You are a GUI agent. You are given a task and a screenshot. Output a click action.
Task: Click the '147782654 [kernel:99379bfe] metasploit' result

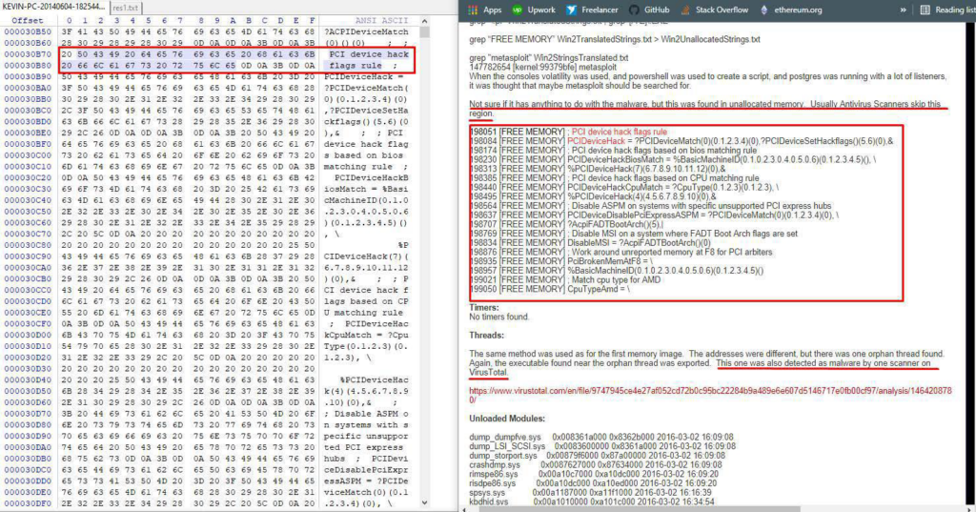[542, 67]
